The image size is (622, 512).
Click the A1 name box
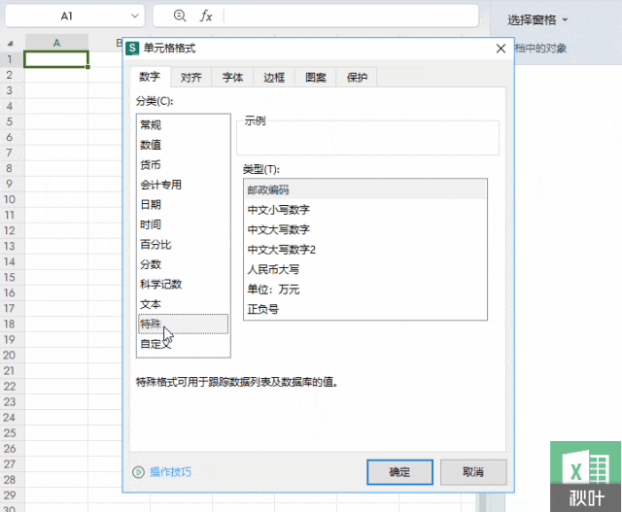point(67,16)
